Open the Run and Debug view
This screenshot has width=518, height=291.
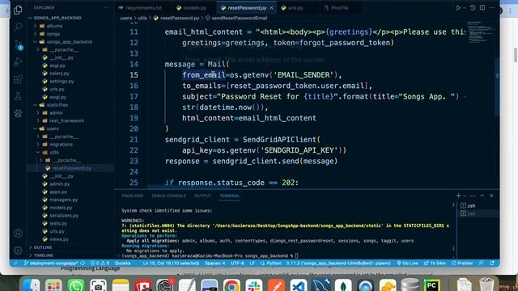coord(18,61)
